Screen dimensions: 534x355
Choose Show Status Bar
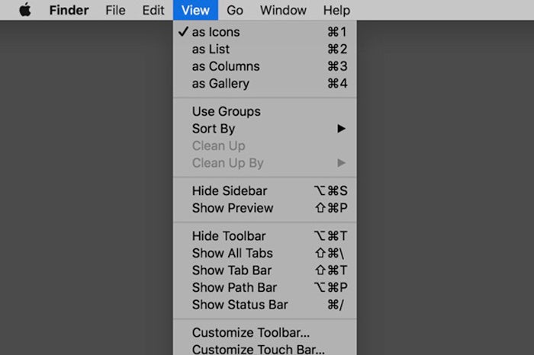tap(265, 305)
